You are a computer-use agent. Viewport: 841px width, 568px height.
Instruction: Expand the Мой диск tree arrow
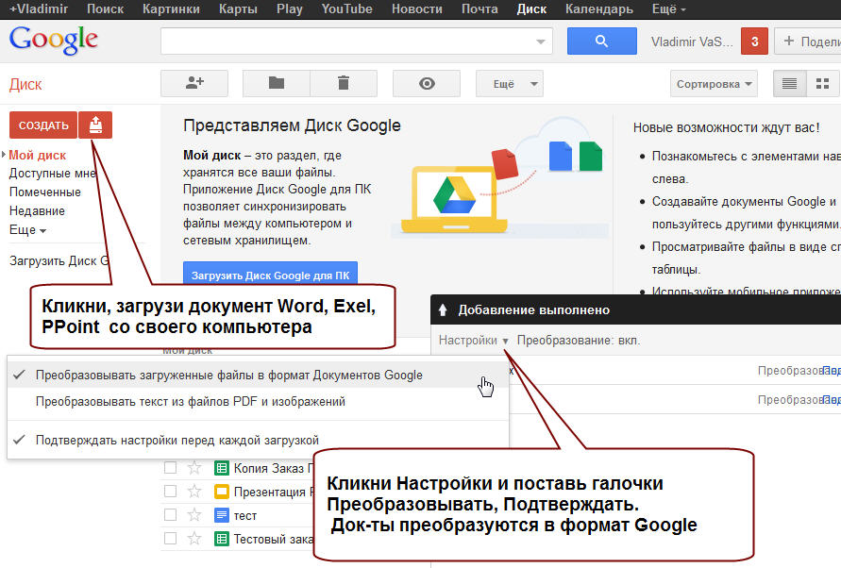tap(4, 155)
